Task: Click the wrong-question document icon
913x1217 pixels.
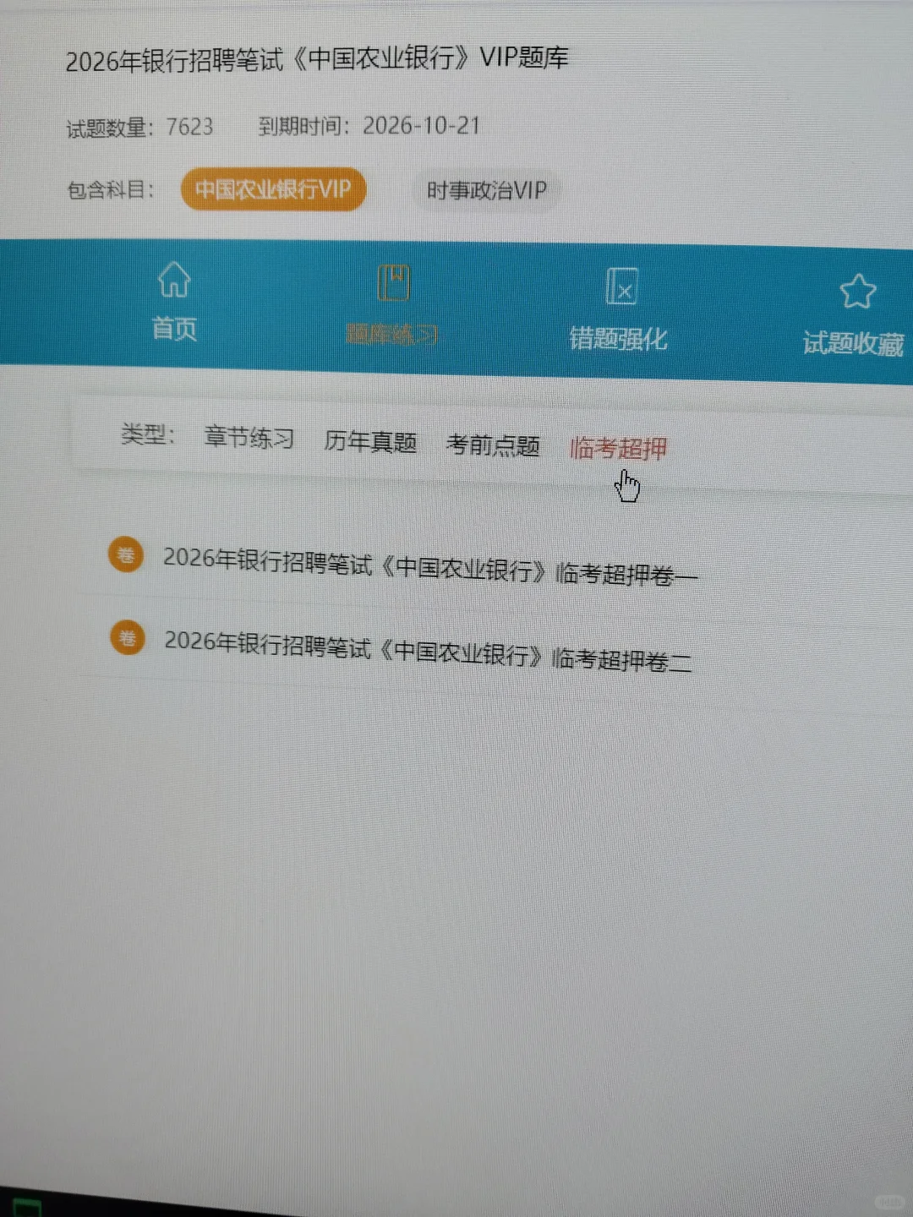Action: pyautogui.click(x=621, y=287)
